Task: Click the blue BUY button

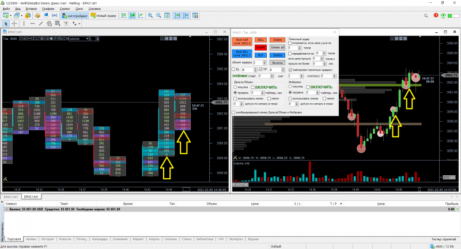Action: pyautogui.click(x=260, y=55)
